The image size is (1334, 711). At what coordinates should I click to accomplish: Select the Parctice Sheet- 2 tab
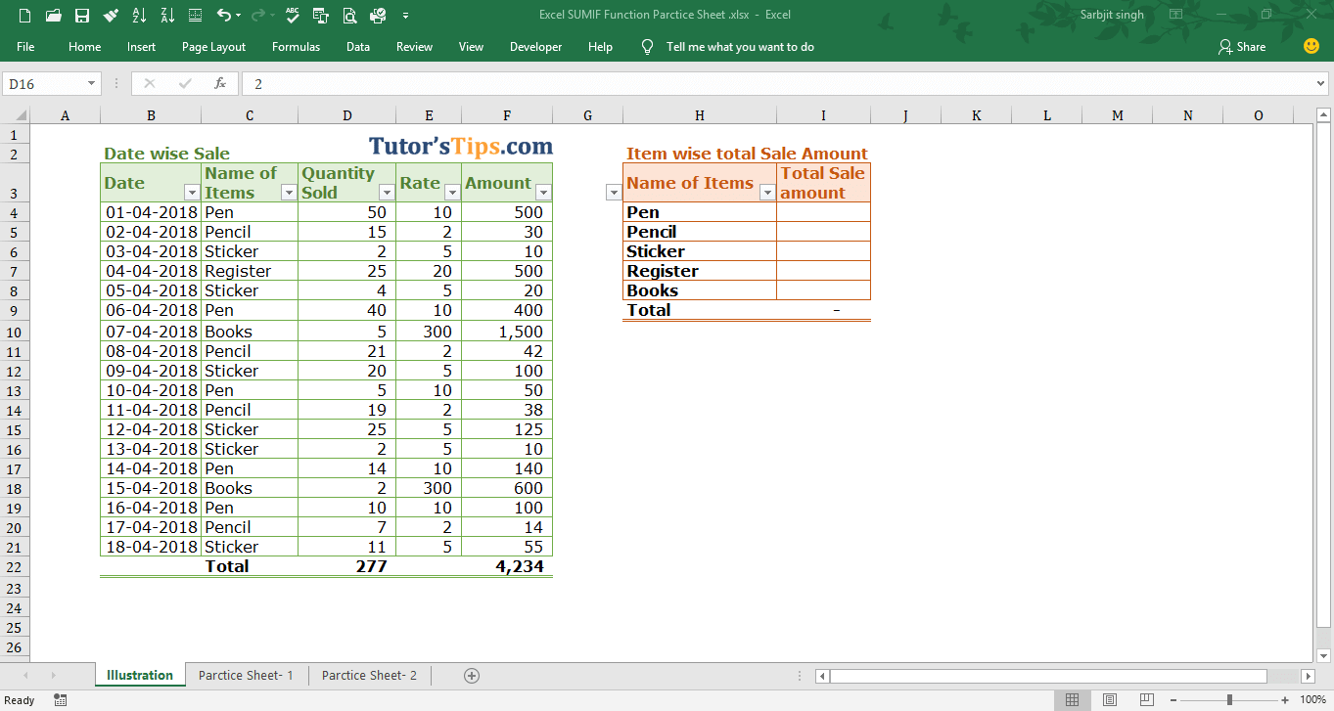click(x=369, y=676)
